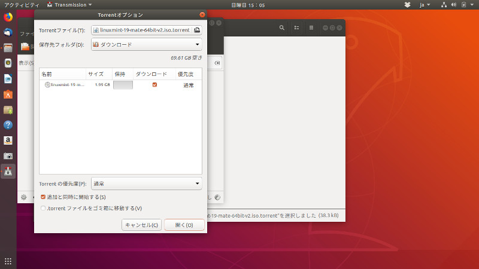Open the Transmission app menu in top bar

point(69,5)
